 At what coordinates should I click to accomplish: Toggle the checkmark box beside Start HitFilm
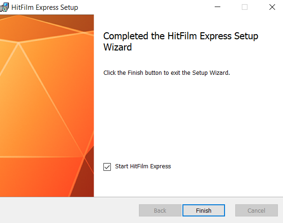coord(107,167)
